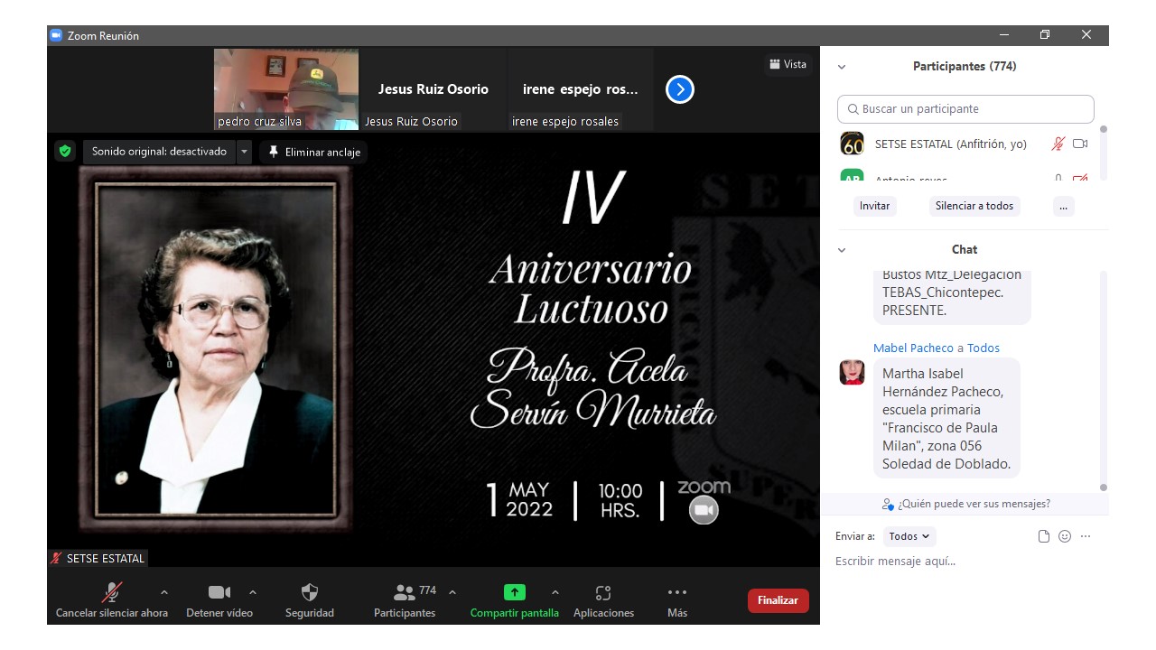
Task: Expand share screen options arrow
Action: click(555, 592)
